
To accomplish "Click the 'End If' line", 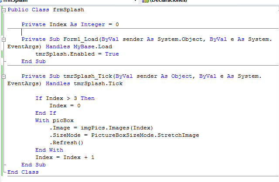I will coord(46,113).
